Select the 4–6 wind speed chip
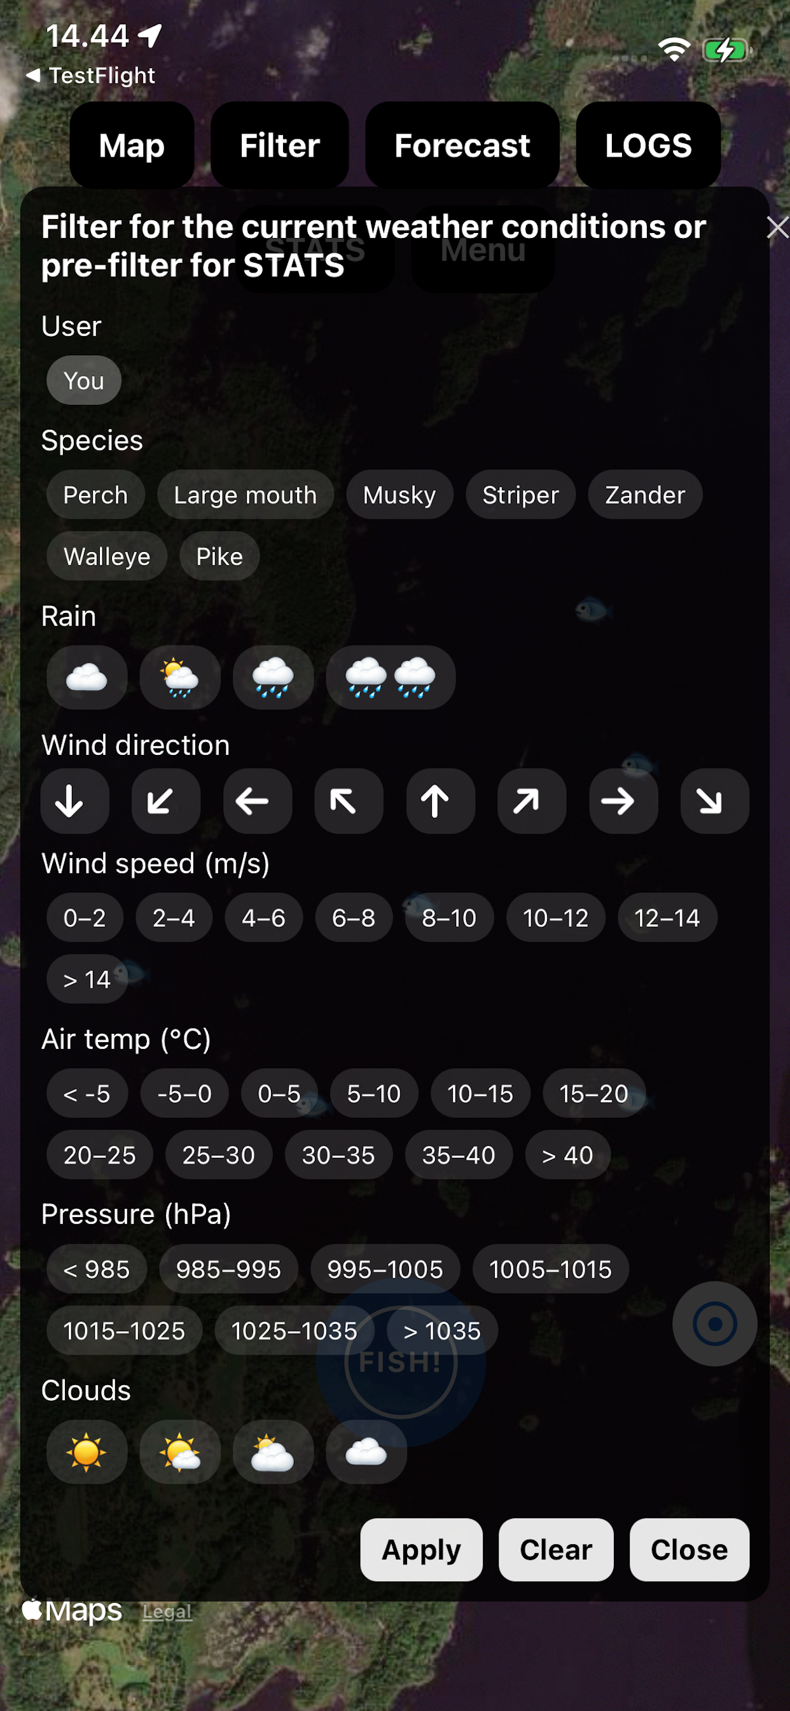This screenshot has width=790, height=1711. (263, 918)
